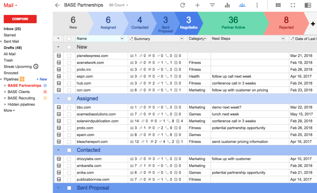The height and width of the screenshot is (193, 317).
Task: Collapse the Assigned group section
Action: coord(58,99)
